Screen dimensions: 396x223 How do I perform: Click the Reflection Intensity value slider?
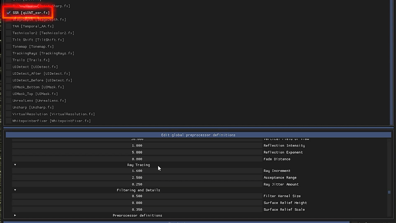coord(137,146)
